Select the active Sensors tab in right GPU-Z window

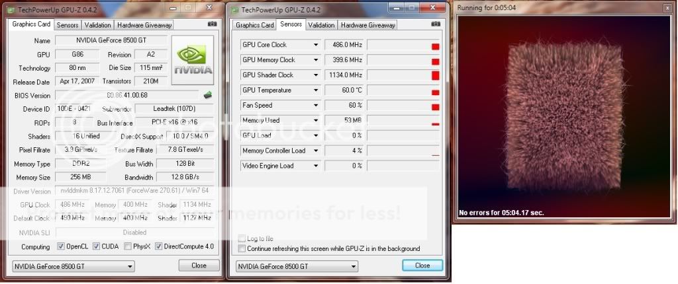coord(291,24)
